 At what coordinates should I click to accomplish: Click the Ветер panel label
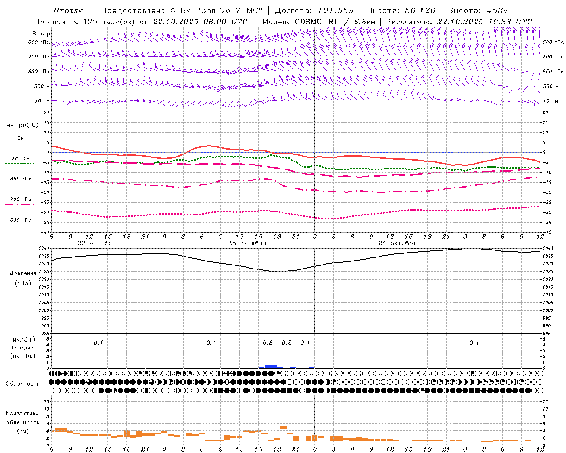tap(41, 34)
